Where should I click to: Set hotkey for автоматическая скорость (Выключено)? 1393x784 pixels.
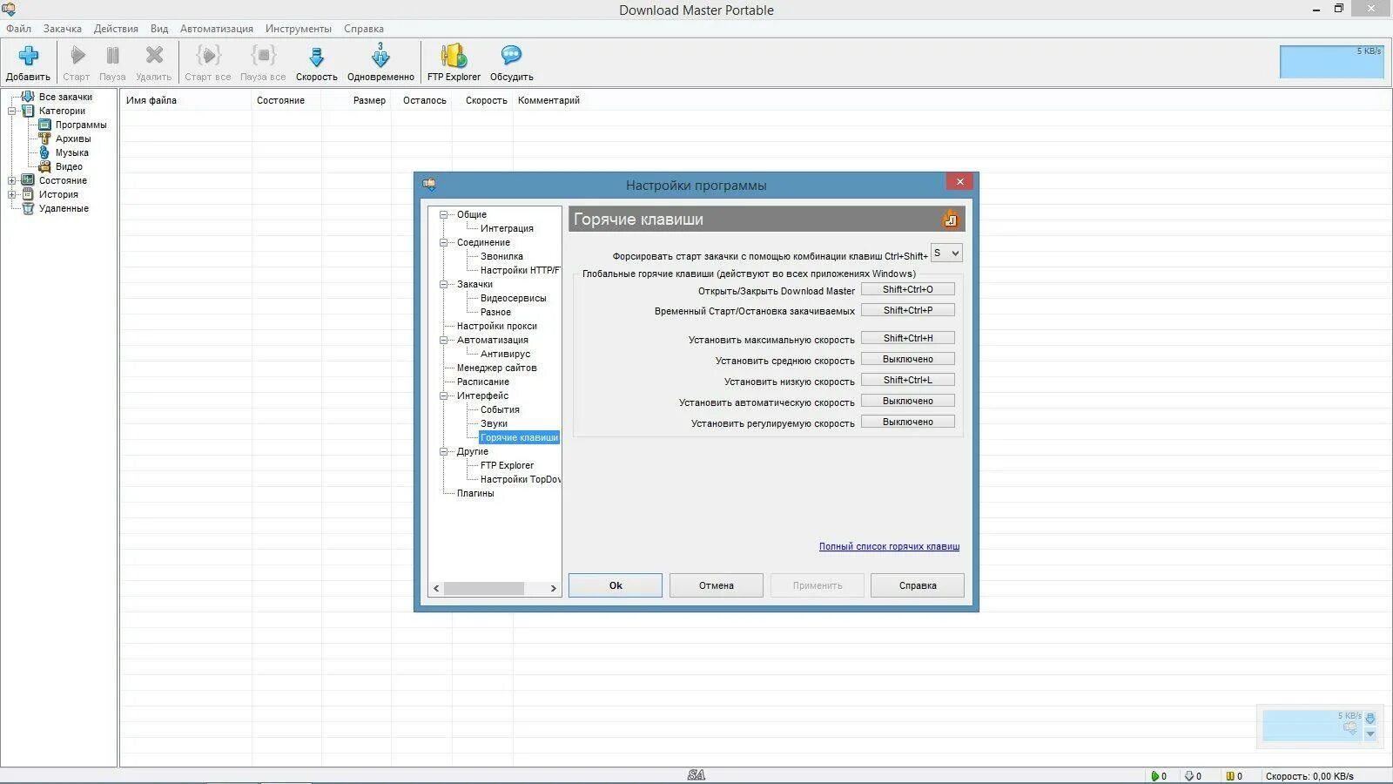pos(908,401)
